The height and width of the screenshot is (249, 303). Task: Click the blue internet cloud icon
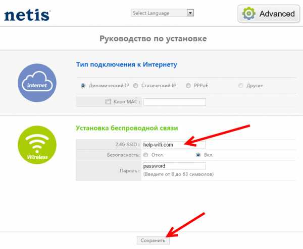click(37, 83)
